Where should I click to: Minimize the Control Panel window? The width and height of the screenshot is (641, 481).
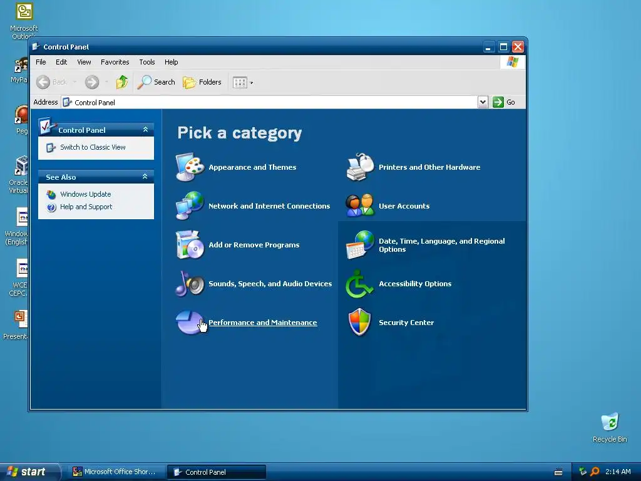(x=488, y=47)
